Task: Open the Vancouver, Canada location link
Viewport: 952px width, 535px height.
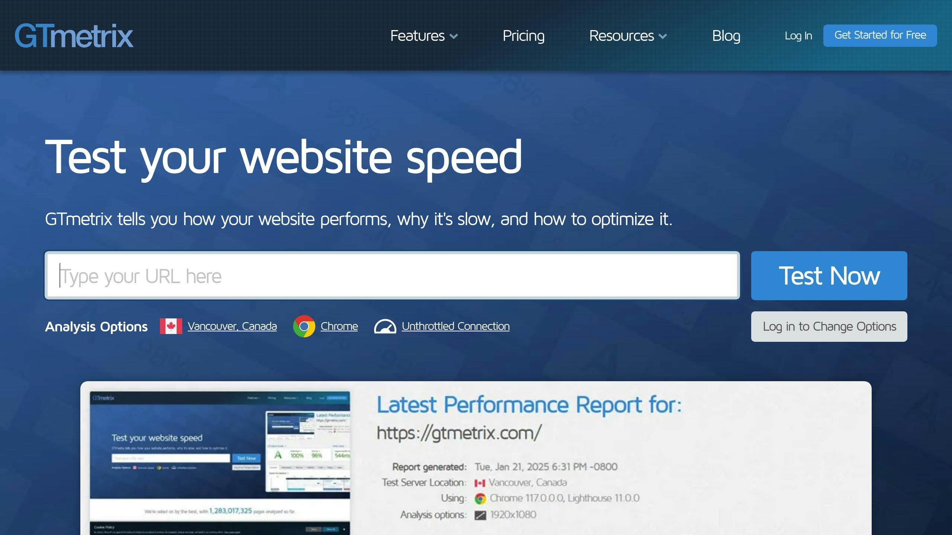Action: [x=232, y=326]
